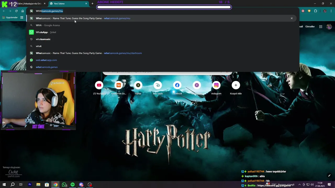Image resolution: width=335 pixels, height=188 pixels.
Task: Switch to the Bildirim Arkadaşlarınla tab
Action: point(26,4)
